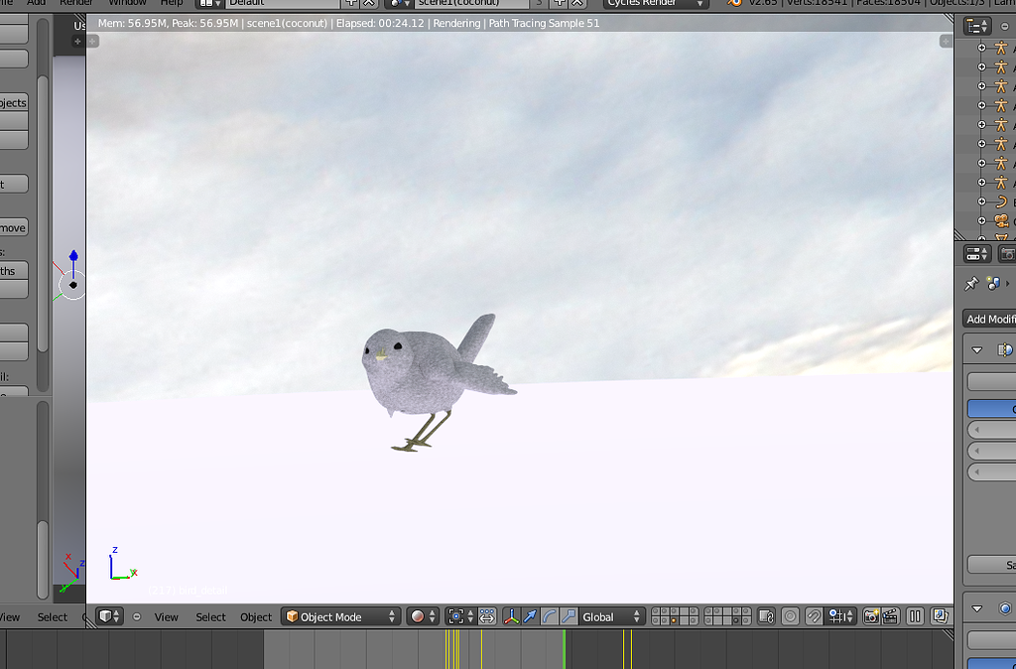Open the Window menu in the top bar
1016x669 pixels.
click(x=127, y=3)
